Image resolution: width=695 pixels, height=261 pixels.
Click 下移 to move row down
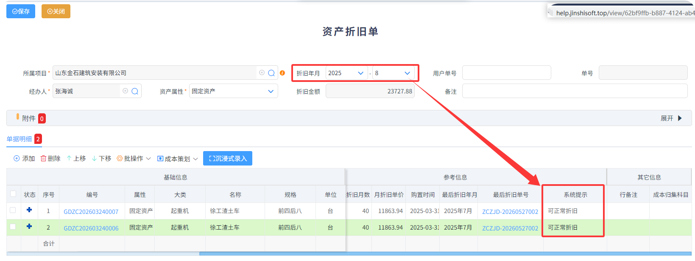pos(102,158)
